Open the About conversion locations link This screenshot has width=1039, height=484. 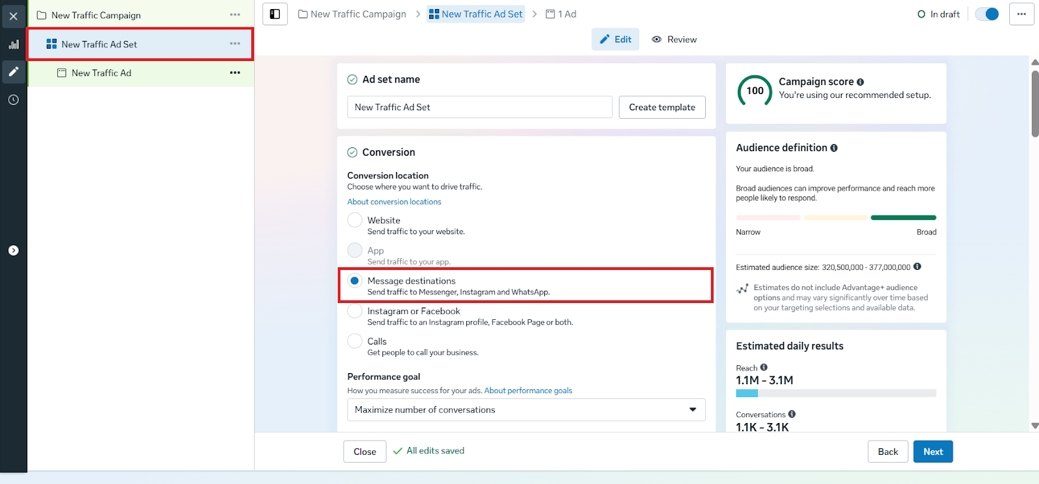point(394,202)
